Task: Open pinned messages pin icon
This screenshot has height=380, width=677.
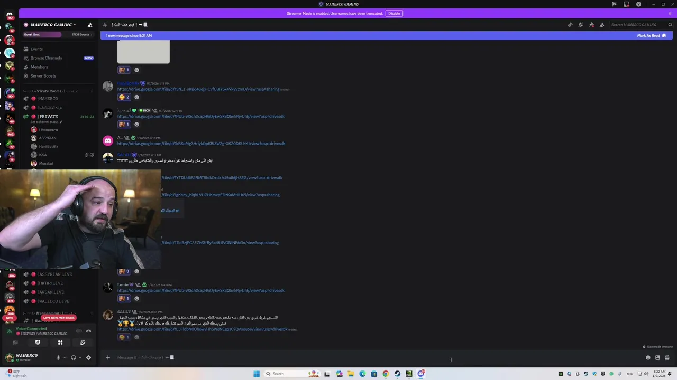Action: (591, 25)
